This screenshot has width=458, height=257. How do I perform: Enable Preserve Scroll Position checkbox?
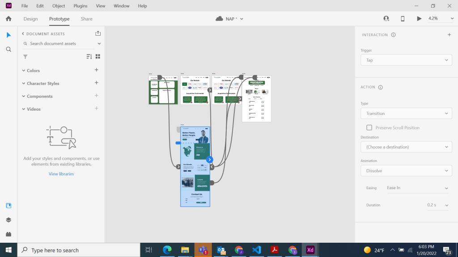coord(369,128)
